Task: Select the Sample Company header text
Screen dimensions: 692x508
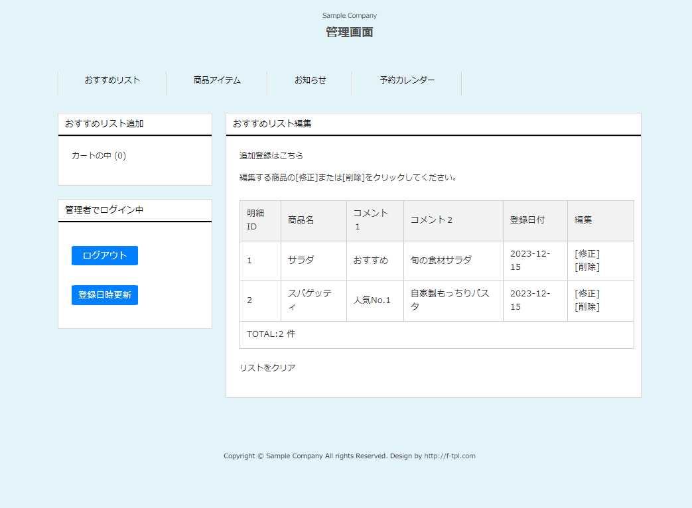Action: coord(350,15)
